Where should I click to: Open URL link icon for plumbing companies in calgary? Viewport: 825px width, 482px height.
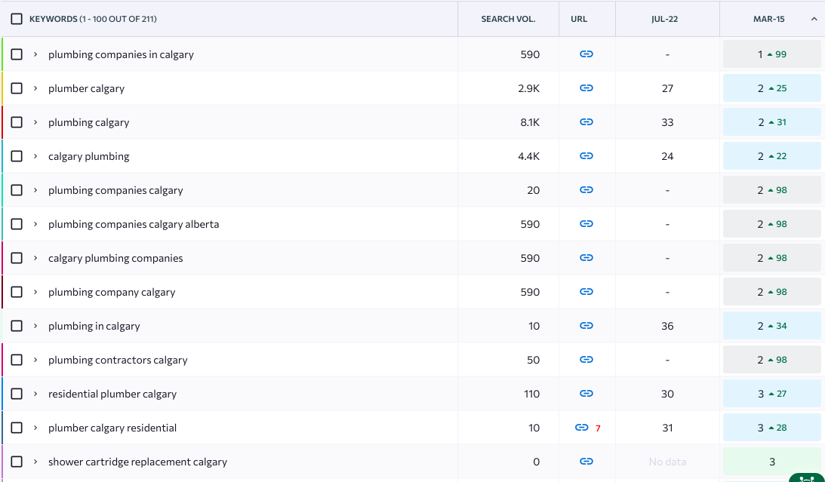[586, 54]
